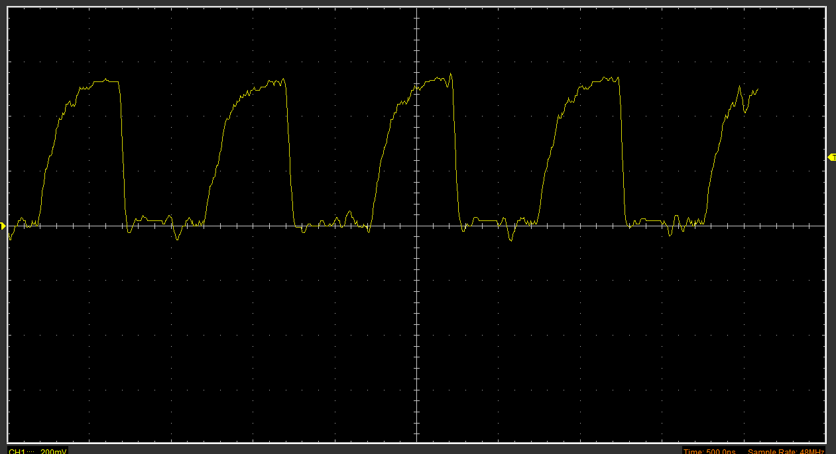Click the flat top of the first pulse
The height and width of the screenshot is (454, 836).
click(106, 81)
